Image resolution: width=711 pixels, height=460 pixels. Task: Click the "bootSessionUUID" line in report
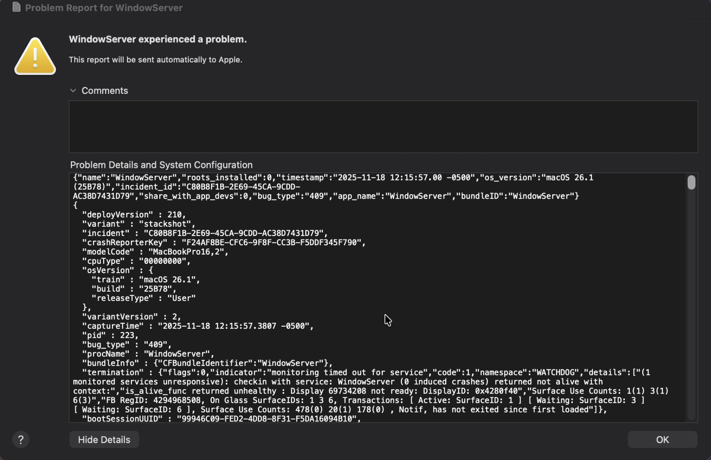(221, 419)
